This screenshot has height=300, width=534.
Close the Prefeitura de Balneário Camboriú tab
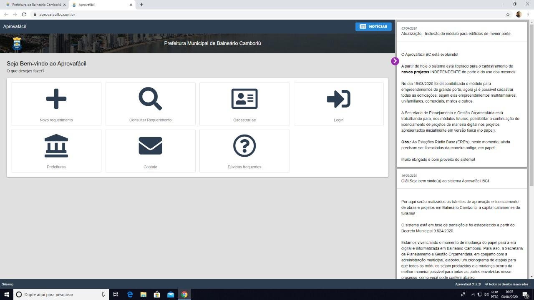tap(64, 5)
